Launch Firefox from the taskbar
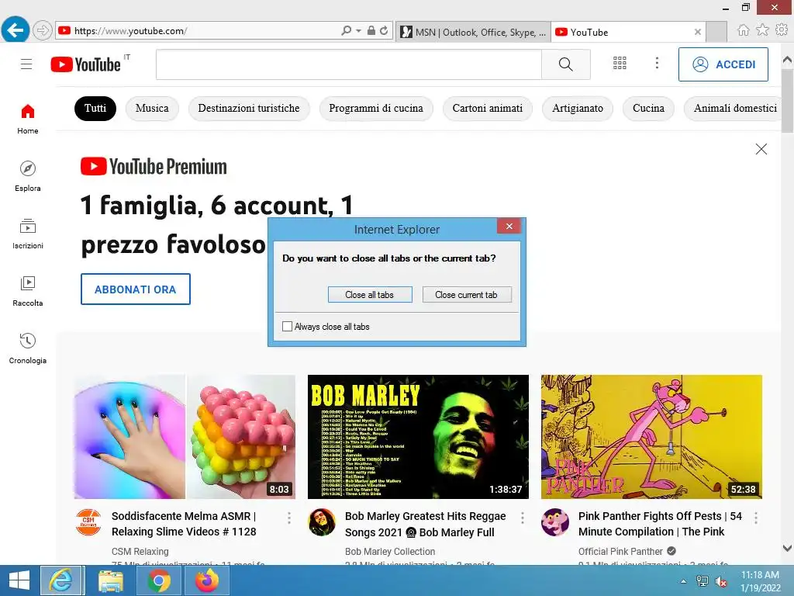This screenshot has width=794, height=596. tap(207, 580)
